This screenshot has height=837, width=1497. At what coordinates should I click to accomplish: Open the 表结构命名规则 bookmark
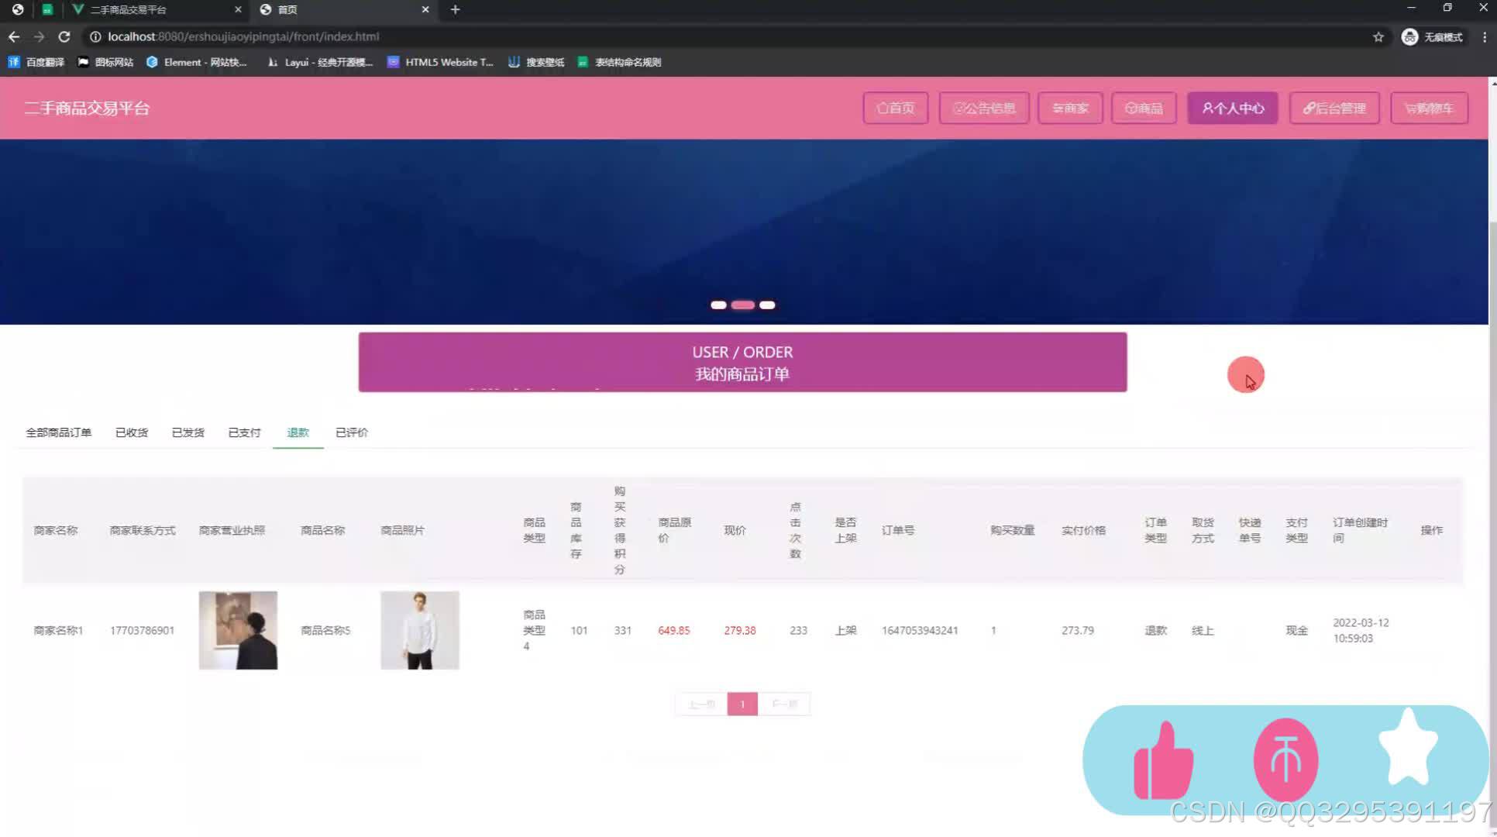(619, 62)
